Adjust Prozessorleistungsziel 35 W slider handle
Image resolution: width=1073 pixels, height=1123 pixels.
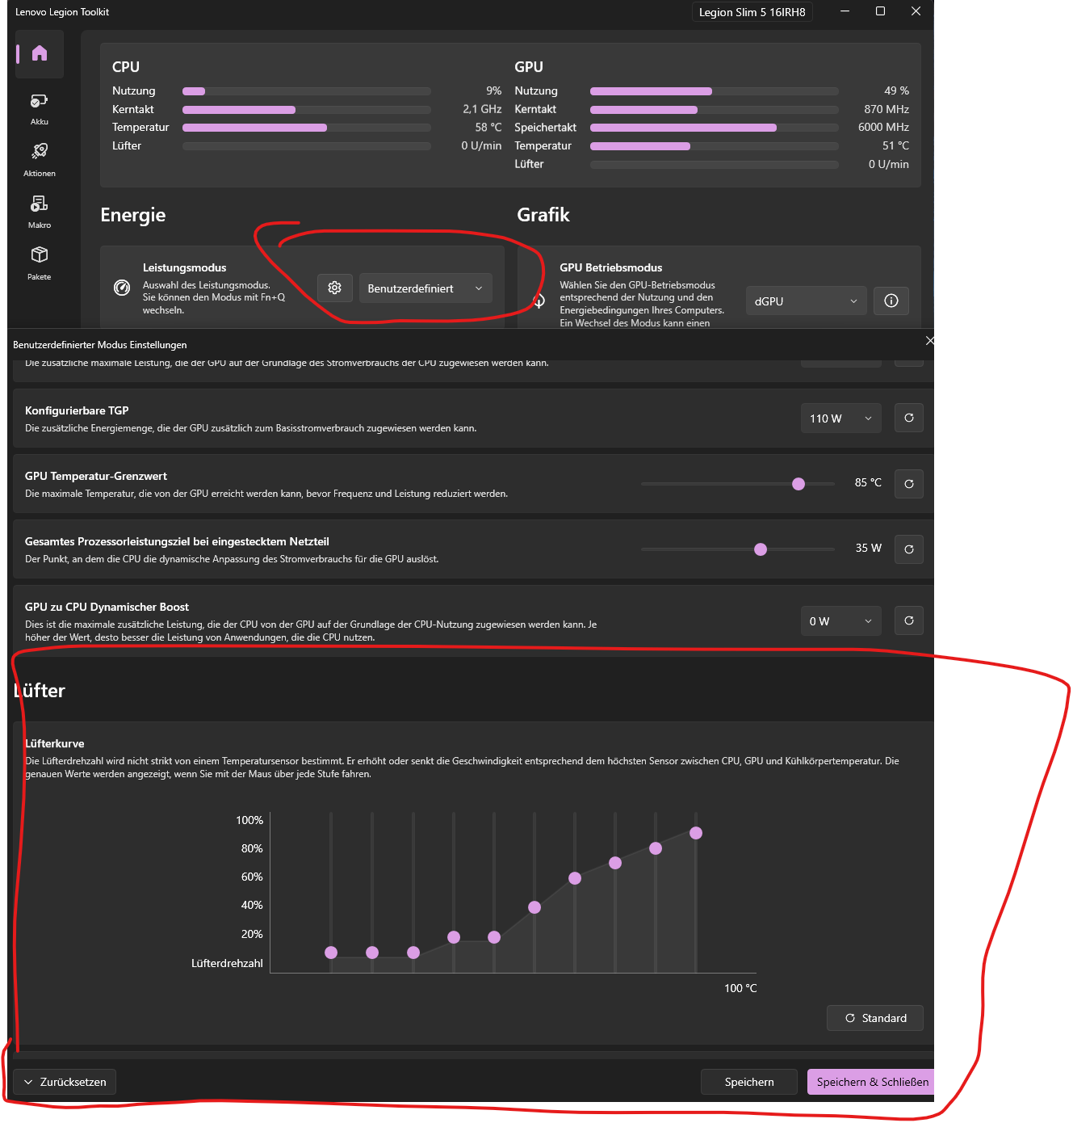click(761, 549)
